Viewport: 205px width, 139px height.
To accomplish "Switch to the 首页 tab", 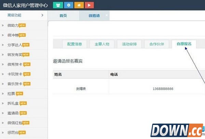I will pyautogui.click(x=63, y=16).
